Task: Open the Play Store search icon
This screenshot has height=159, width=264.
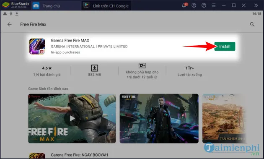Action: 252,24
